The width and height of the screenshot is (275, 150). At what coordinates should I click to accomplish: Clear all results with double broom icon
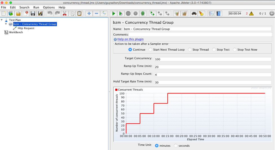[x=184, y=14]
